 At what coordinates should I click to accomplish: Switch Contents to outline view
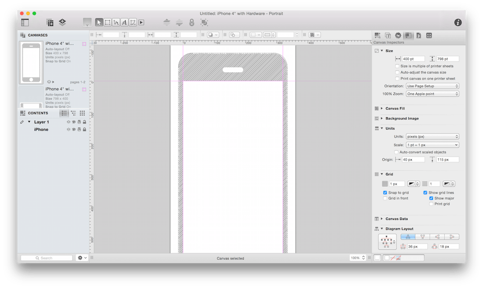click(x=73, y=113)
